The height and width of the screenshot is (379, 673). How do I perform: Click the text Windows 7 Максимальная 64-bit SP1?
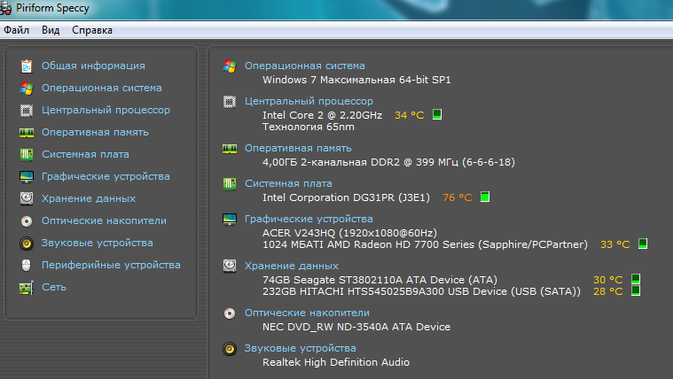pos(356,80)
